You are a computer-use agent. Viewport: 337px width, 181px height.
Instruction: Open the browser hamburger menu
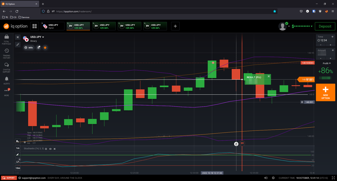[333, 11]
